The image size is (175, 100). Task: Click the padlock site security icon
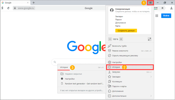[15, 8]
